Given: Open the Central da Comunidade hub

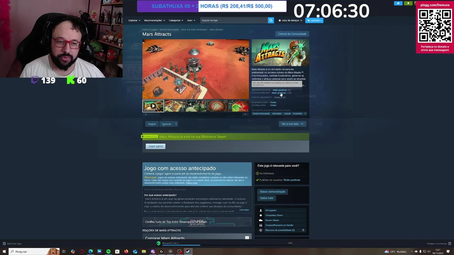Looking at the screenshot, I should point(292,34).
